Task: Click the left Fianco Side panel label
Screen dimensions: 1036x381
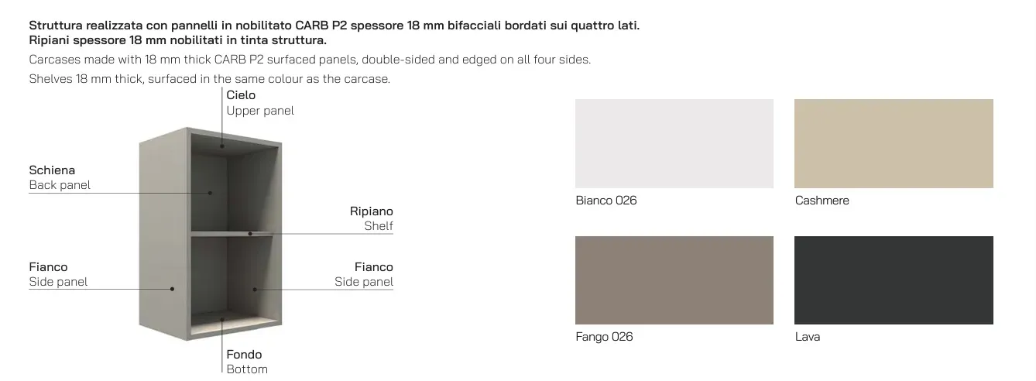Action: pyautogui.click(x=58, y=274)
